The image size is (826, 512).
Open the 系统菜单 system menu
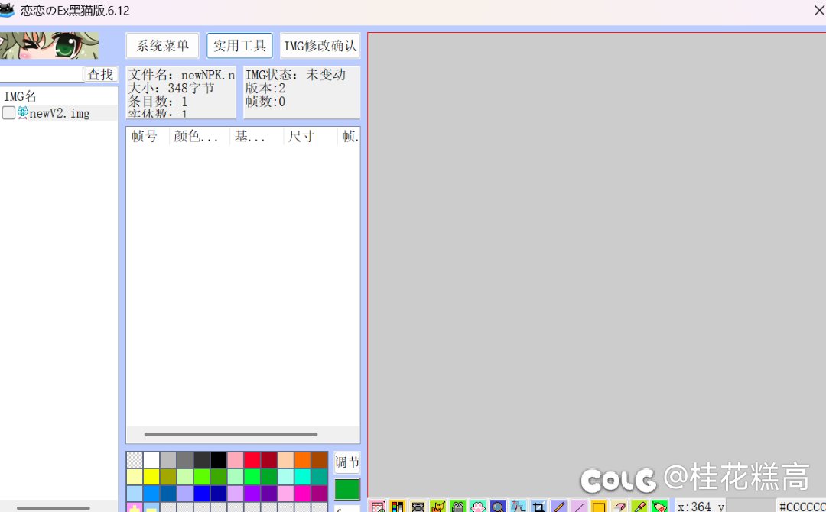click(162, 46)
